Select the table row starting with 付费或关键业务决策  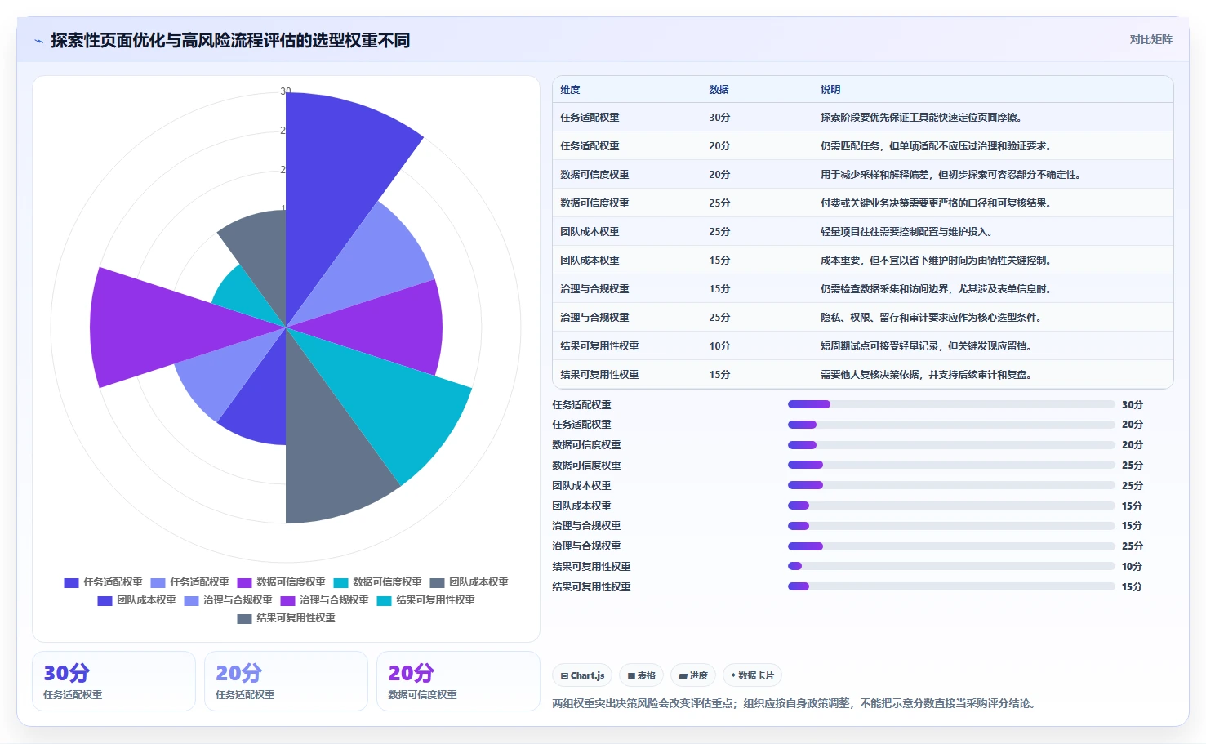point(863,203)
